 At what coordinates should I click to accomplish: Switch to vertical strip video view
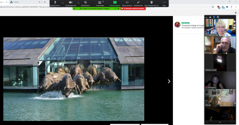[214, 17]
